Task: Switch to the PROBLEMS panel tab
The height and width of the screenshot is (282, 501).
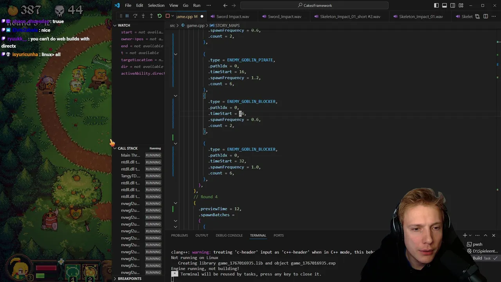Action: (x=179, y=235)
